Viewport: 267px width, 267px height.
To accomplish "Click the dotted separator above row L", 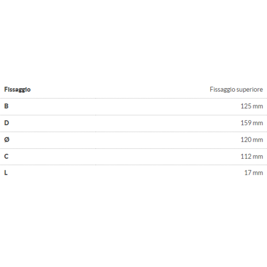I will point(133,165).
